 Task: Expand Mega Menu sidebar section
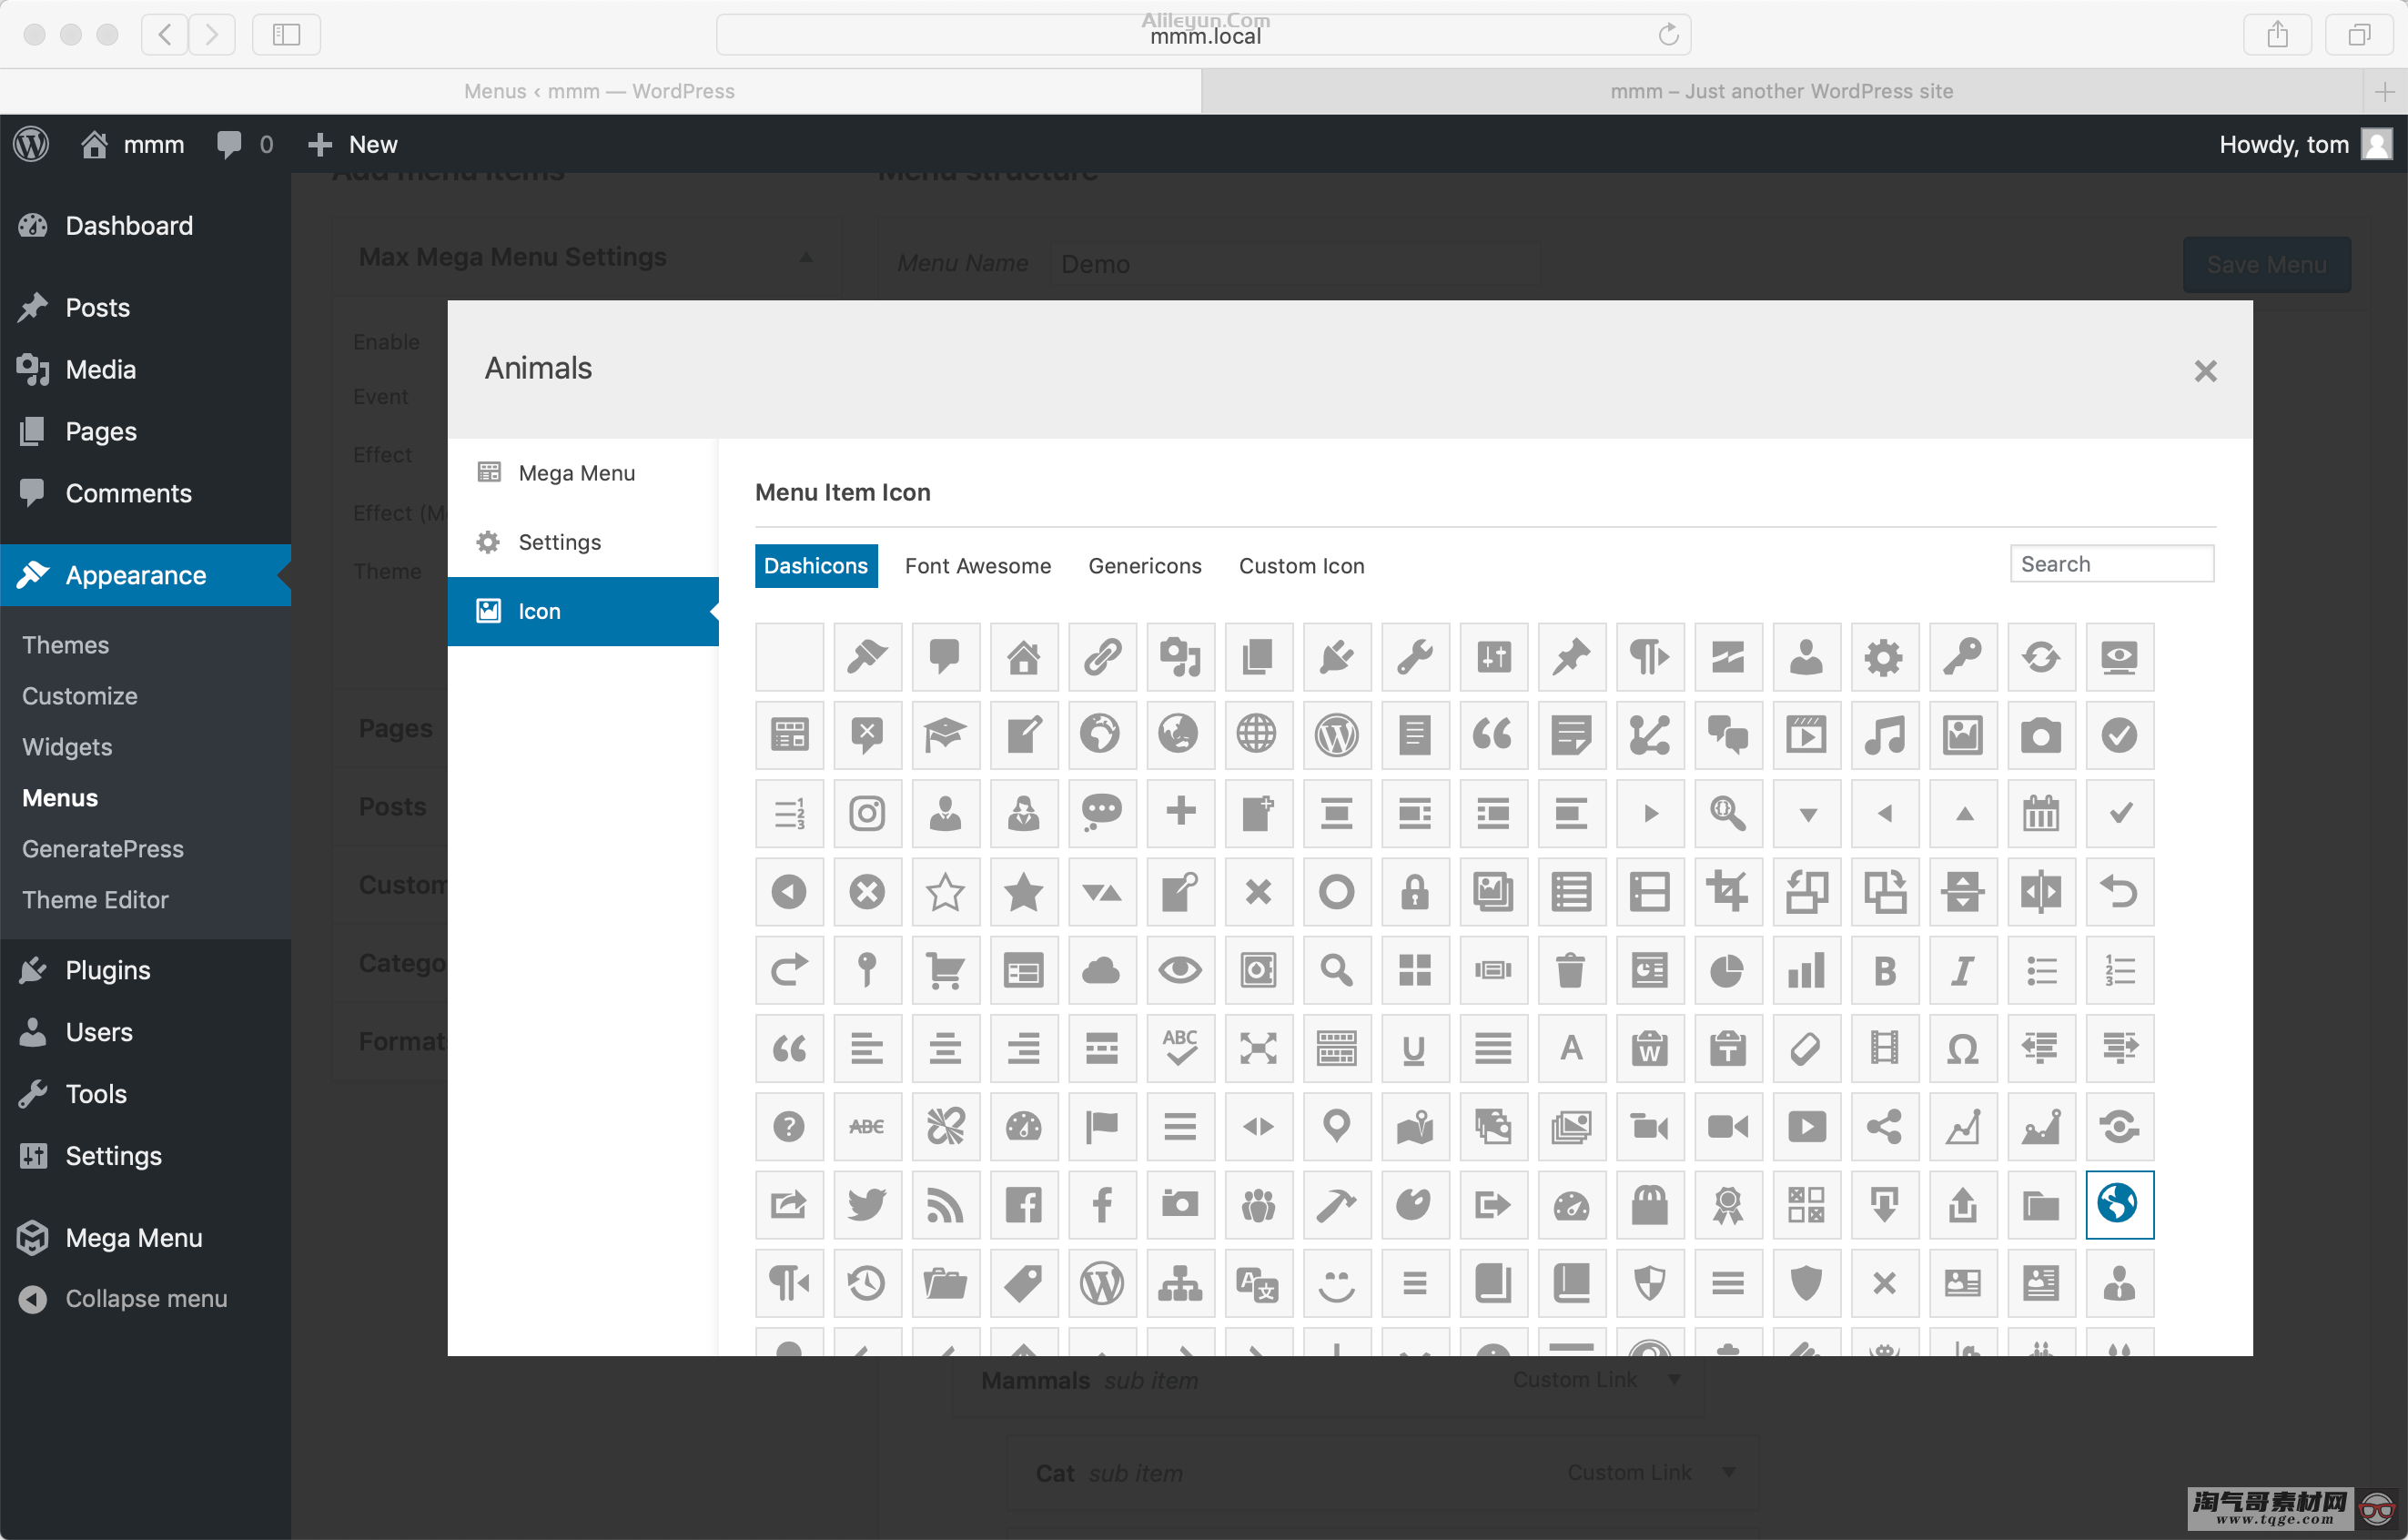(x=134, y=1234)
